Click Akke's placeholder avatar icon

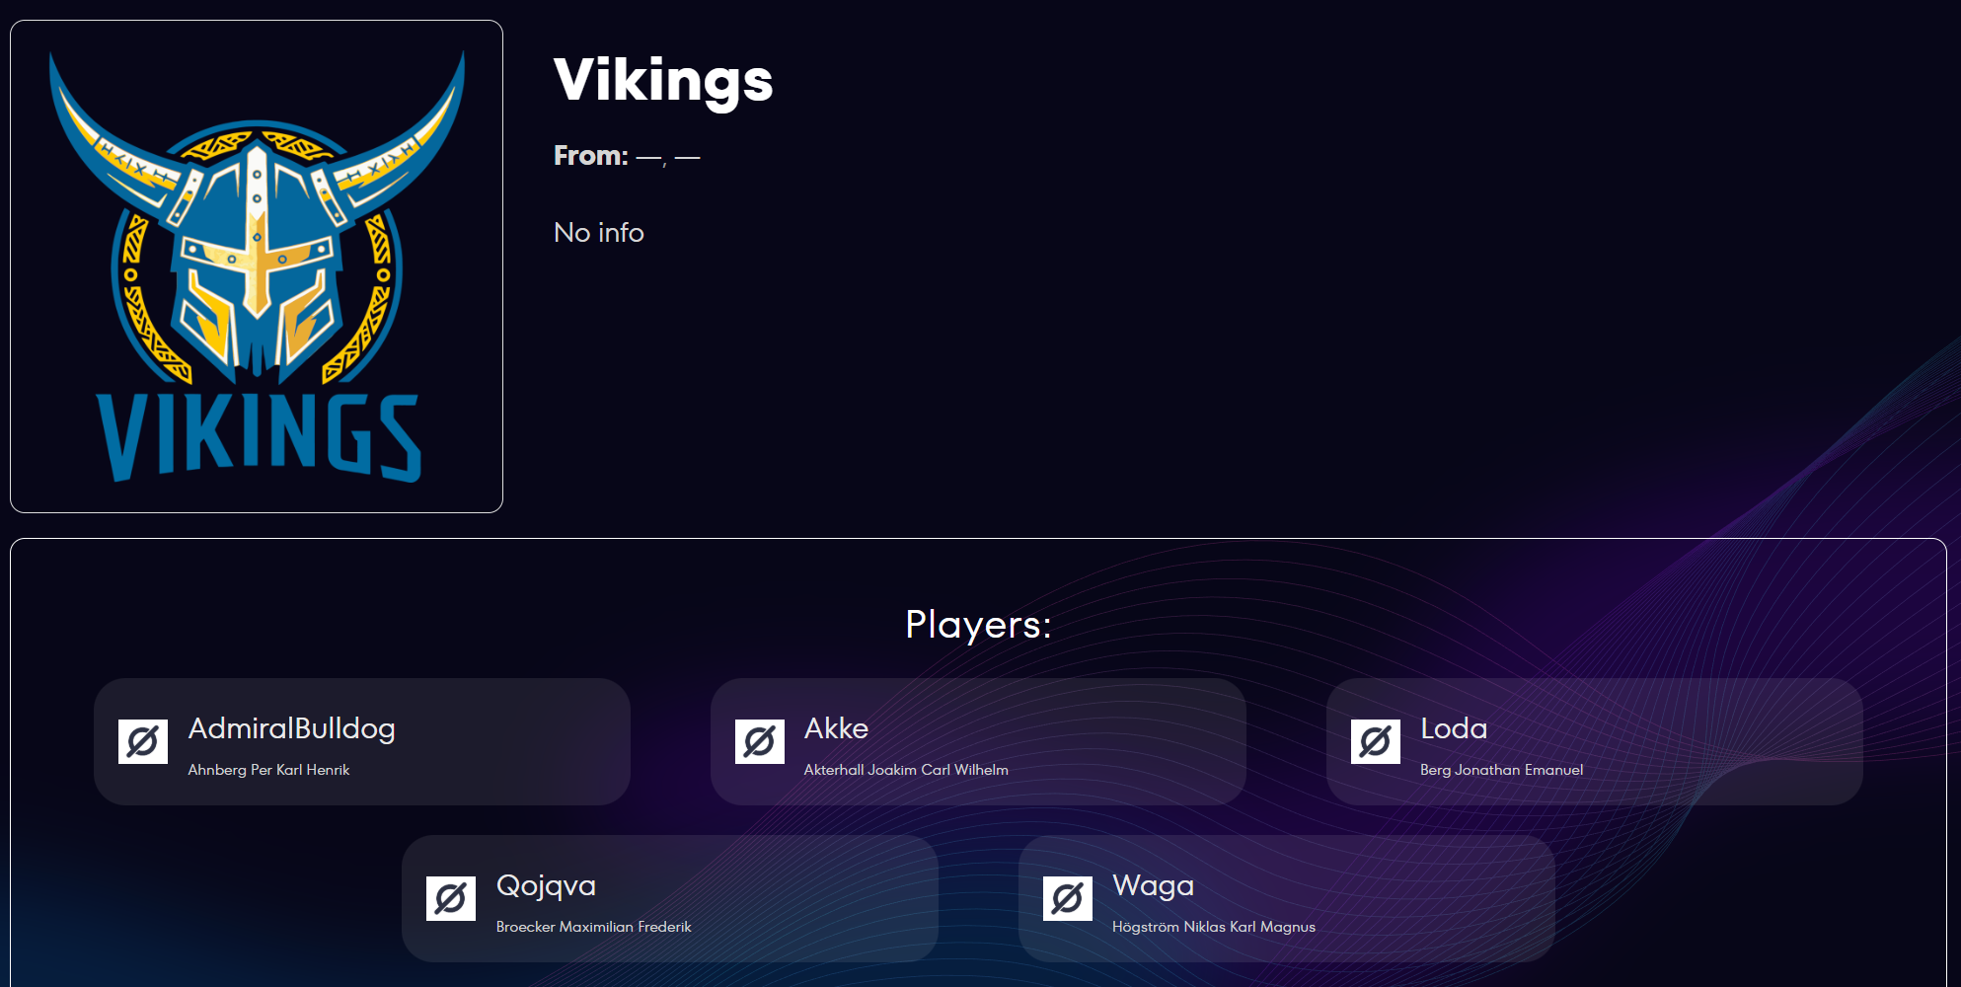coord(759,741)
